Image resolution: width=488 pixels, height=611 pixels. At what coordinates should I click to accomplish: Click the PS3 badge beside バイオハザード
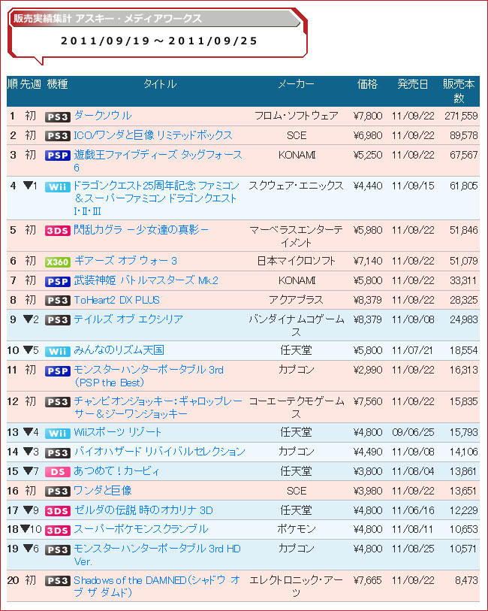pyautogui.click(x=58, y=452)
